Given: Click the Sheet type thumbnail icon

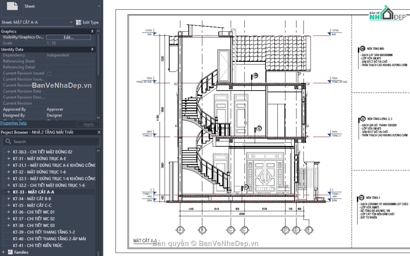Looking at the screenshot, I should (12, 6).
